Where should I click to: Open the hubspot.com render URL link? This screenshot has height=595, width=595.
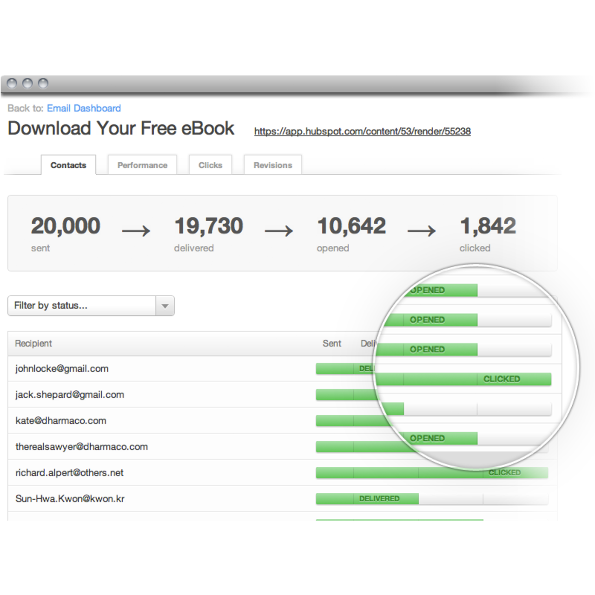[x=362, y=132]
